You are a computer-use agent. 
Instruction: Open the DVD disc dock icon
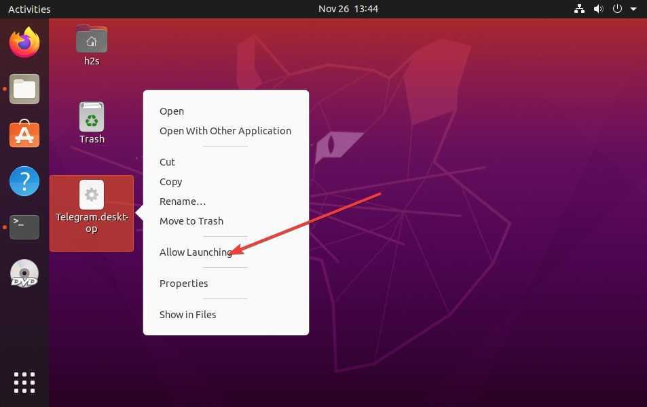24,273
